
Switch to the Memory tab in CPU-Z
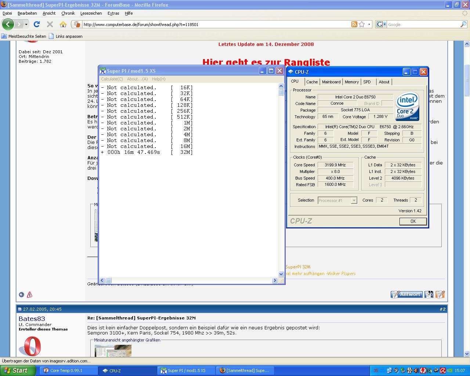click(x=351, y=82)
